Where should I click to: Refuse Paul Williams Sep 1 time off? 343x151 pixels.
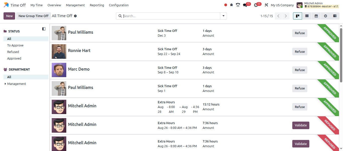(300, 88)
